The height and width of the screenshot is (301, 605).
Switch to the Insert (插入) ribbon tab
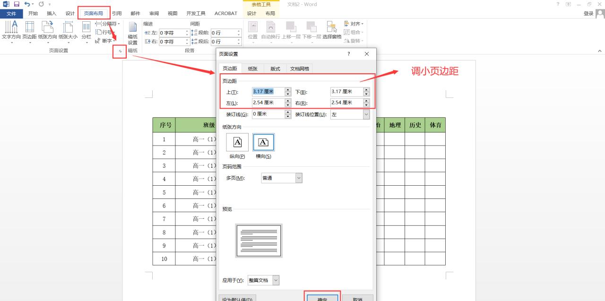point(52,13)
